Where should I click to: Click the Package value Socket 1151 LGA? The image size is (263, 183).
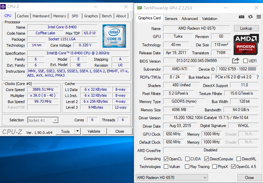(x=62, y=39)
